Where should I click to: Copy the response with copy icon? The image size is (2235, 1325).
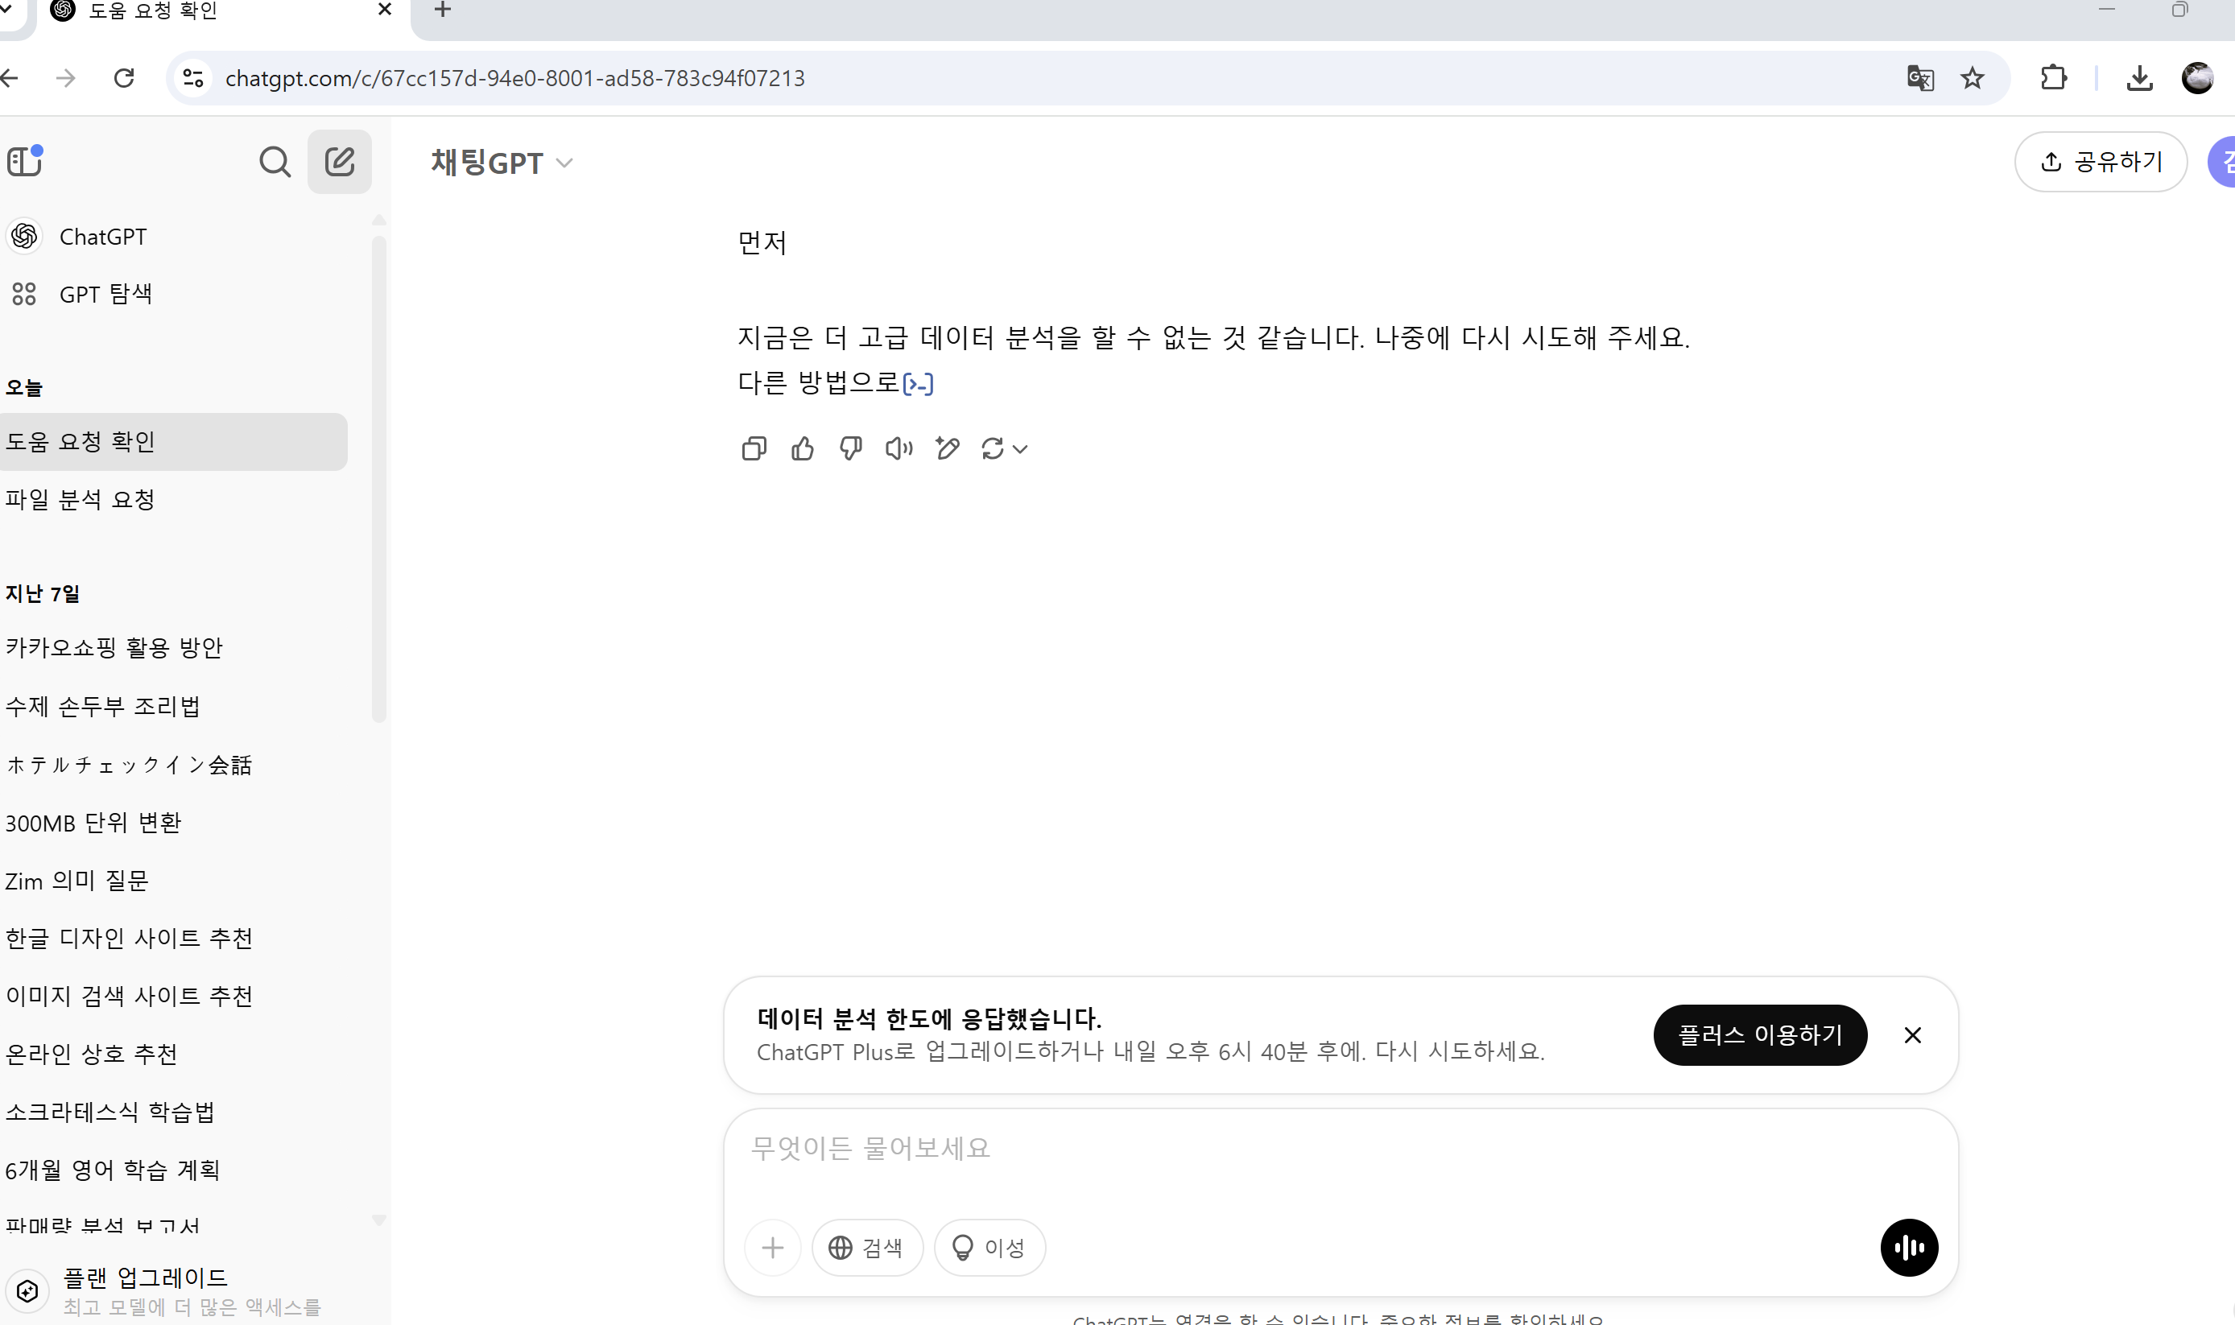tap(754, 448)
